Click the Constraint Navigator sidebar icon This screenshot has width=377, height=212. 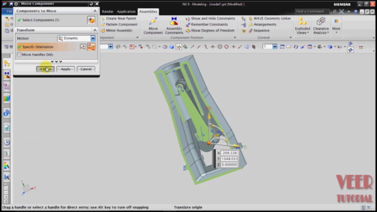pyautogui.click(x=6, y=75)
